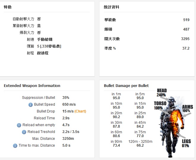Open the Bullet Drop Chart link
The height and width of the screenshot is (160, 196).
point(80,111)
